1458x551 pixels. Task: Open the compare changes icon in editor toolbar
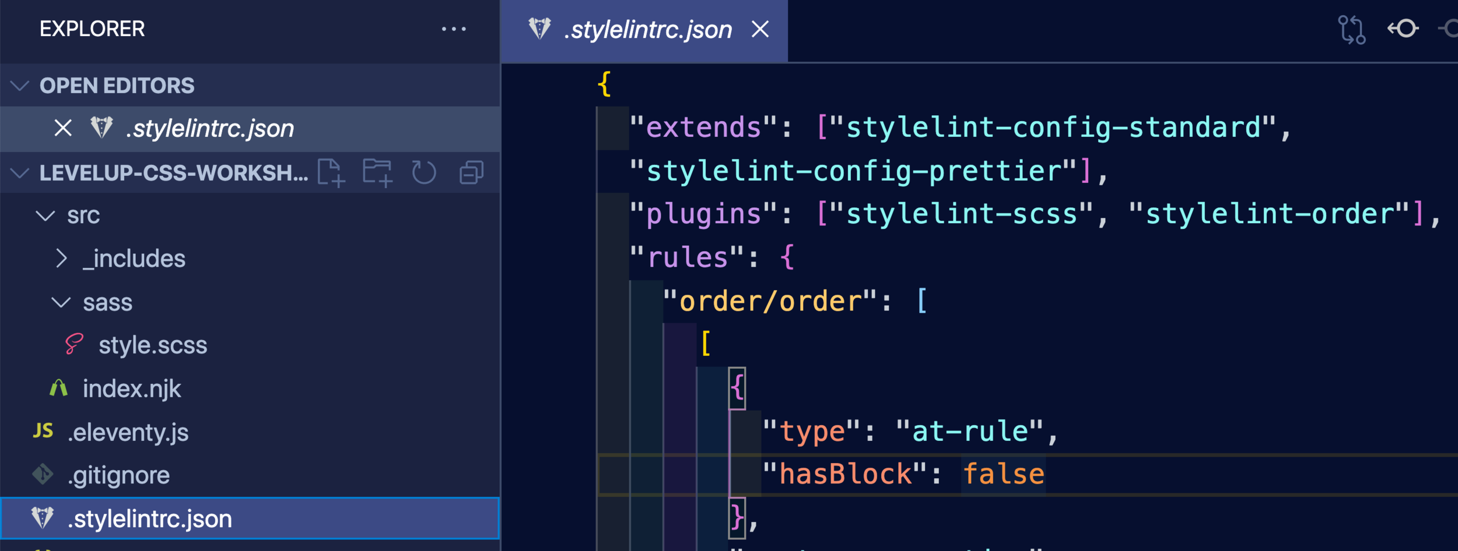[x=1351, y=29]
